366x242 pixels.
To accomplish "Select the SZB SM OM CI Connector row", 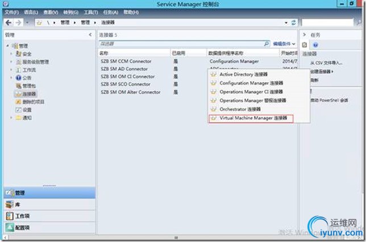I will pos(153,77).
